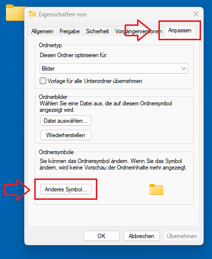Go to the Sicherheit tab

coord(97,31)
